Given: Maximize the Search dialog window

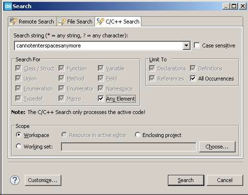Looking at the screenshot, I should point(234,6).
